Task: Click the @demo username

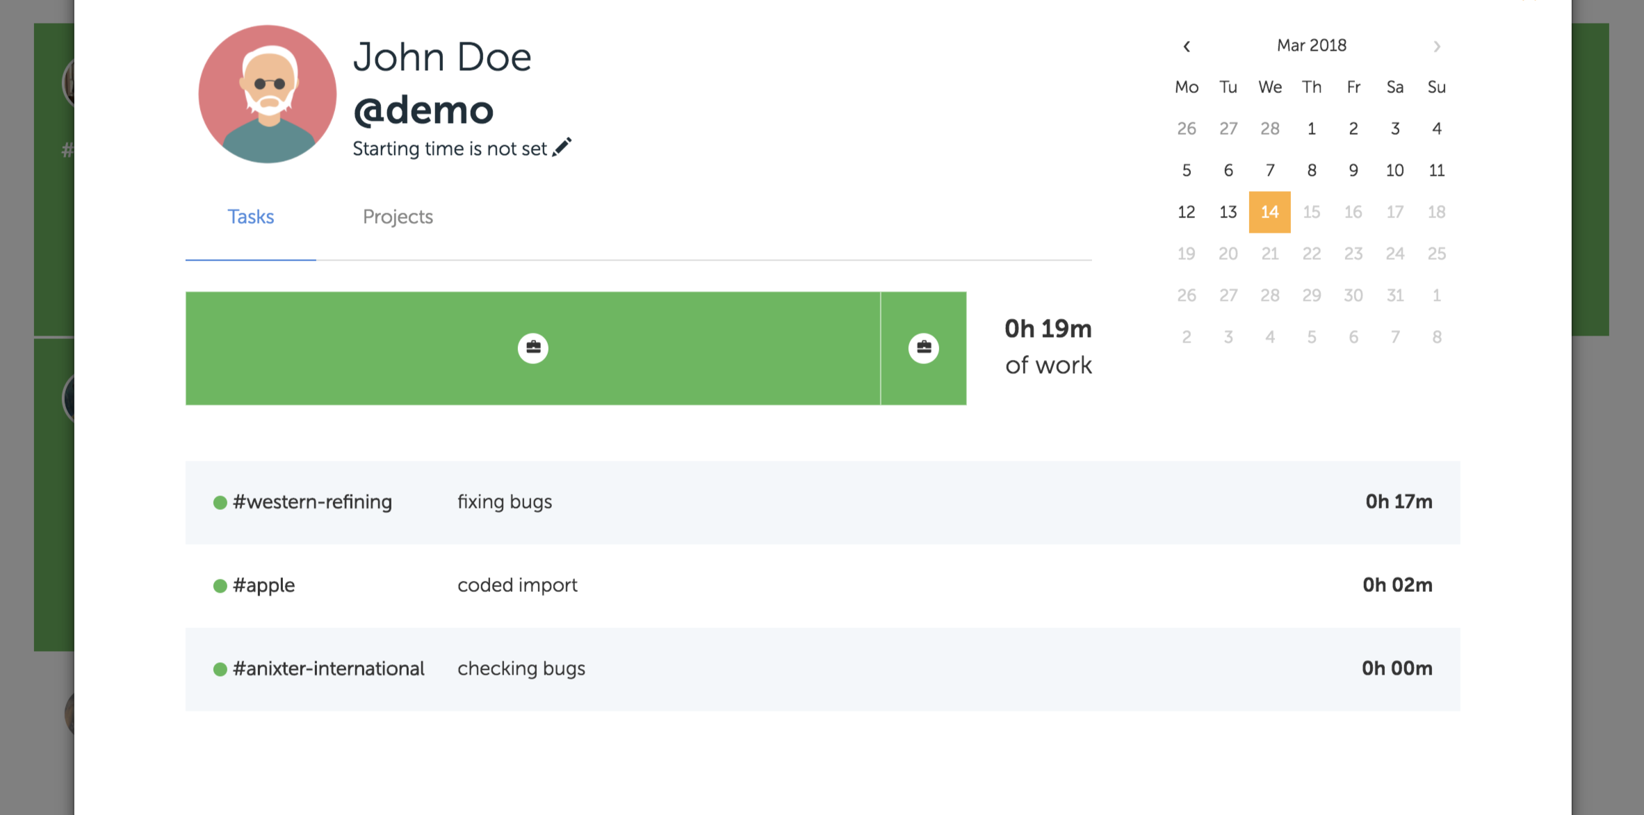Action: coord(423,110)
